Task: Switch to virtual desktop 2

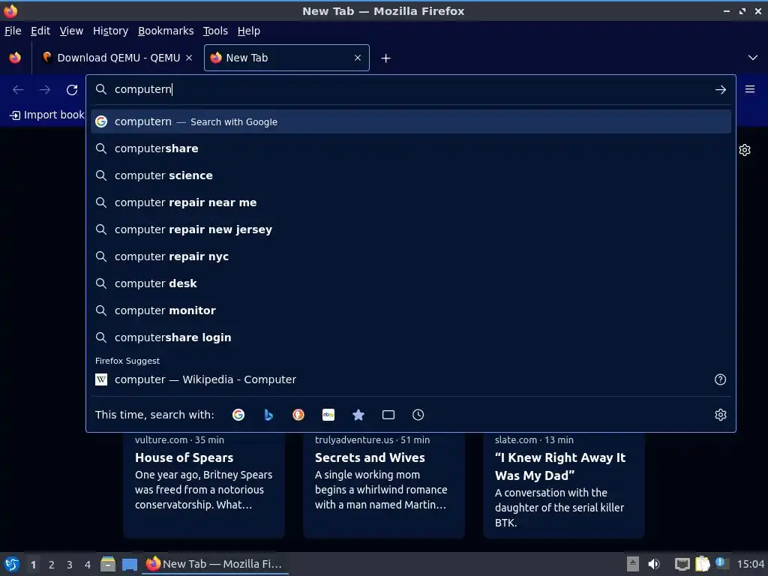Action: [51, 565]
